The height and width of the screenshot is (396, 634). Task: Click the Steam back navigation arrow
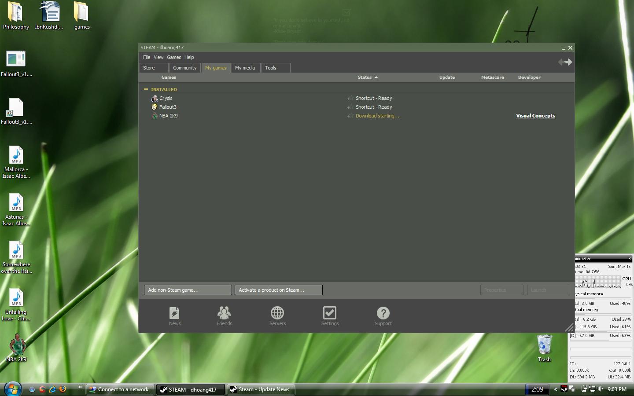click(x=561, y=62)
